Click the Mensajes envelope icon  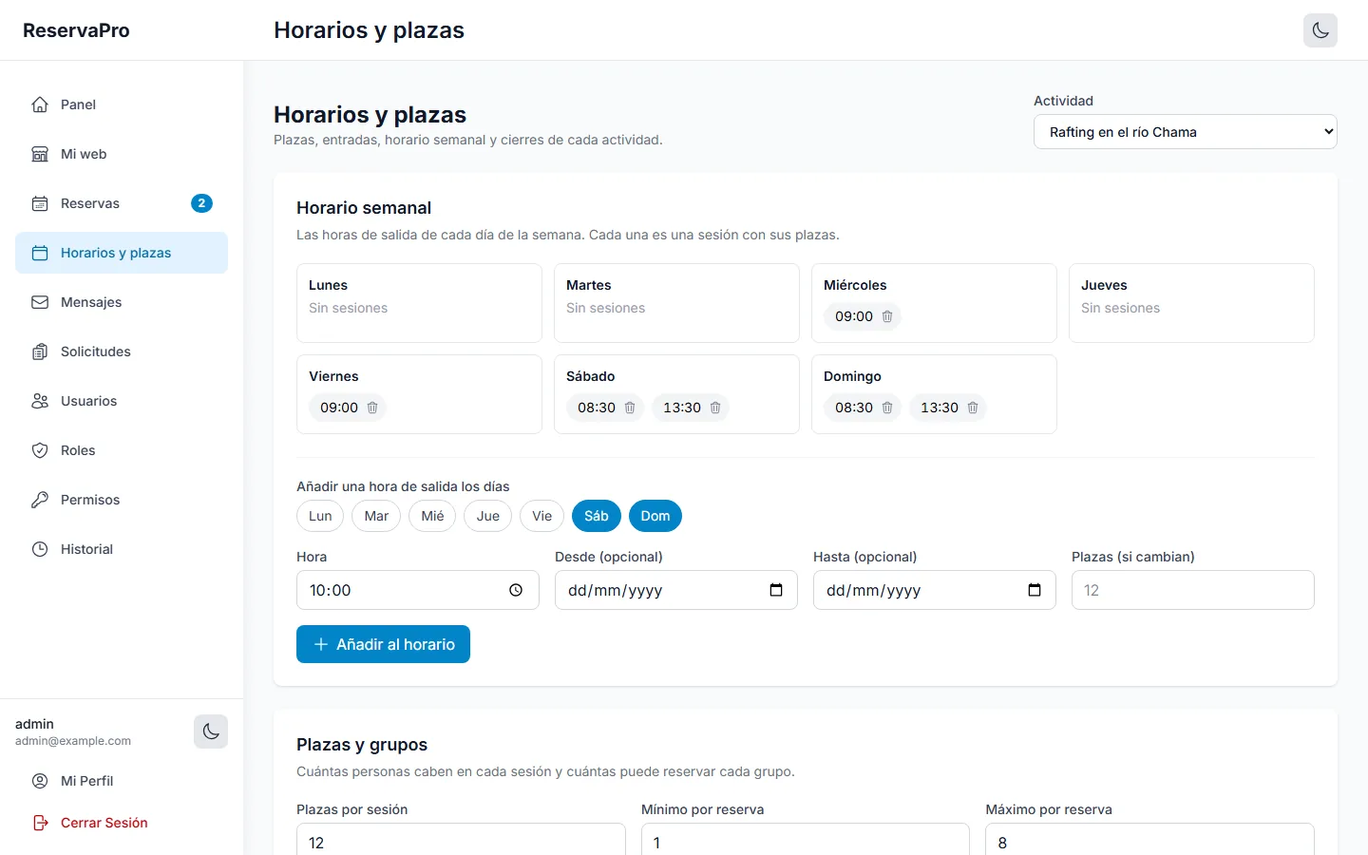[40, 302]
